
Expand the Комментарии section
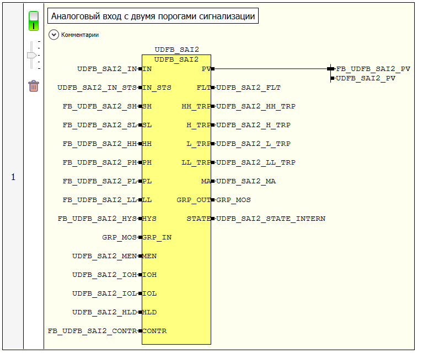point(54,35)
